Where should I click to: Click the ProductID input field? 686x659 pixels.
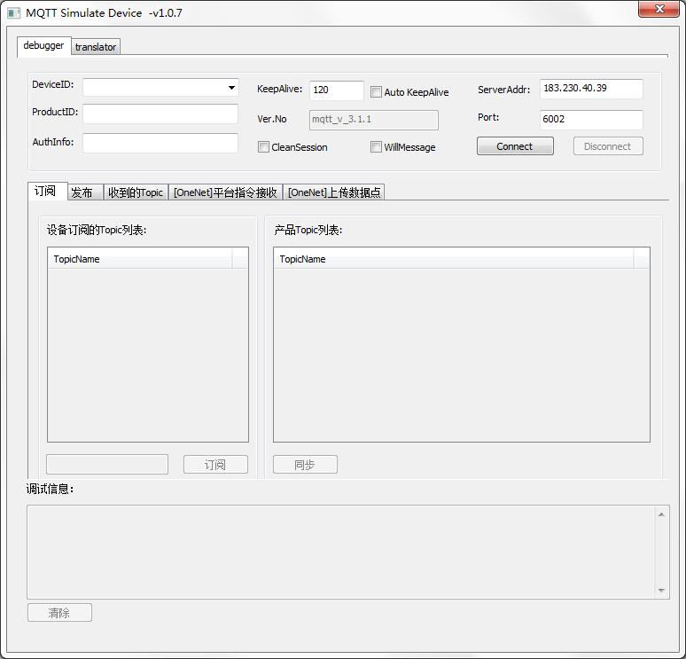click(x=160, y=114)
